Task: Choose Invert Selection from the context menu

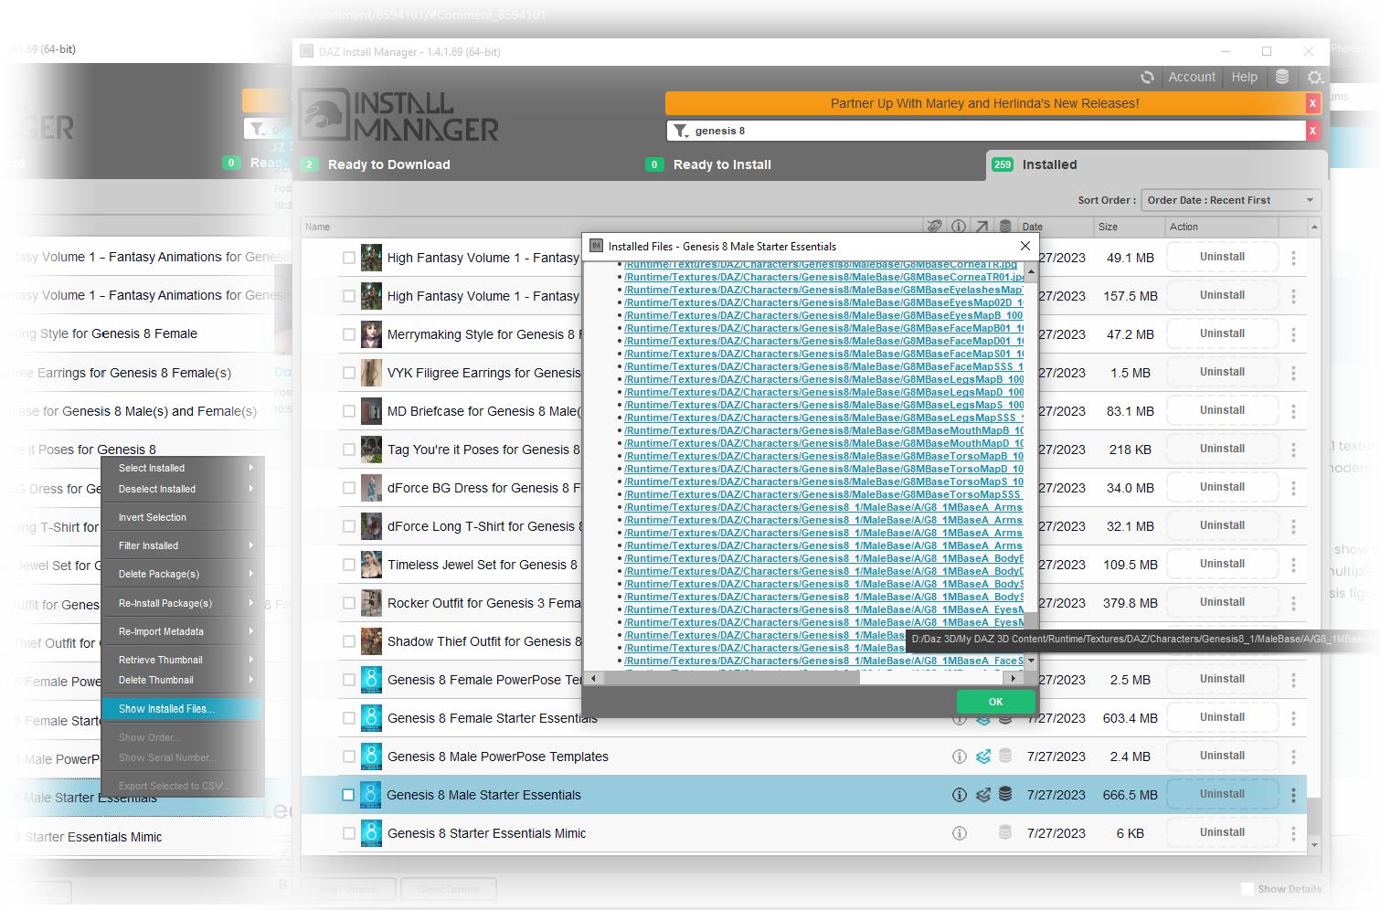Action: pos(182,517)
